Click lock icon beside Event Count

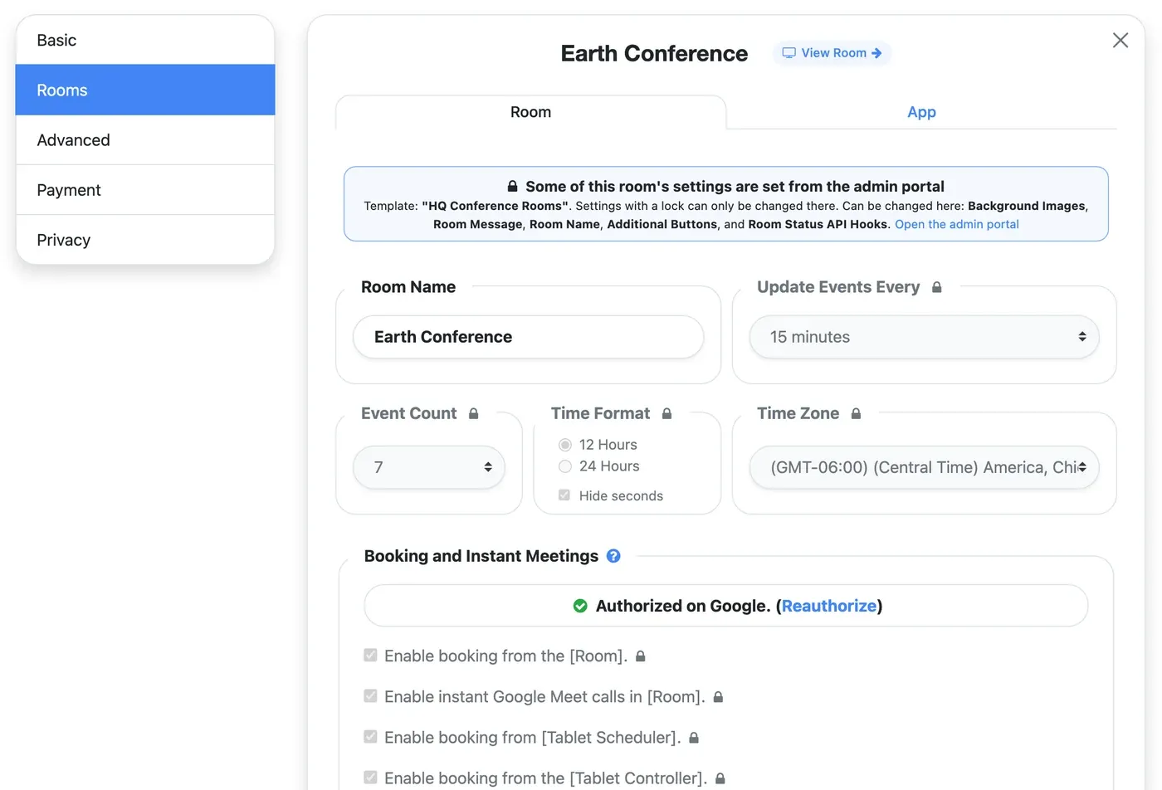(x=473, y=413)
